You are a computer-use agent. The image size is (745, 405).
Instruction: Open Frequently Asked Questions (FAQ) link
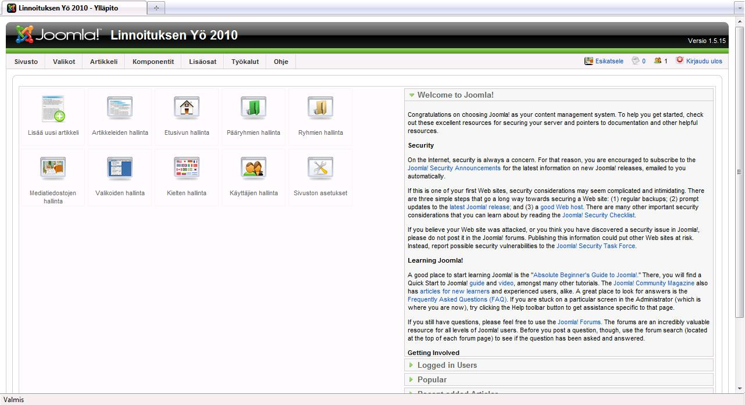tap(457, 299)
